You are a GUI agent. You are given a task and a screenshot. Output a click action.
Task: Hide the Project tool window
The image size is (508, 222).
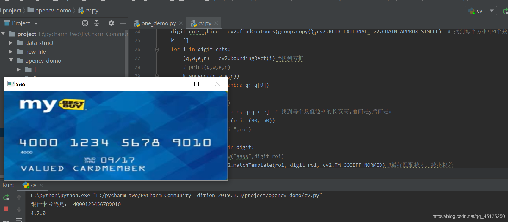click(x=123, y=23)
